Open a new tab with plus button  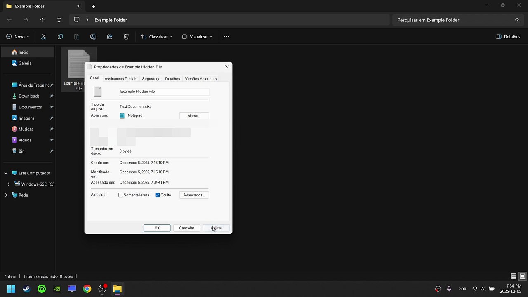(94, 6)
